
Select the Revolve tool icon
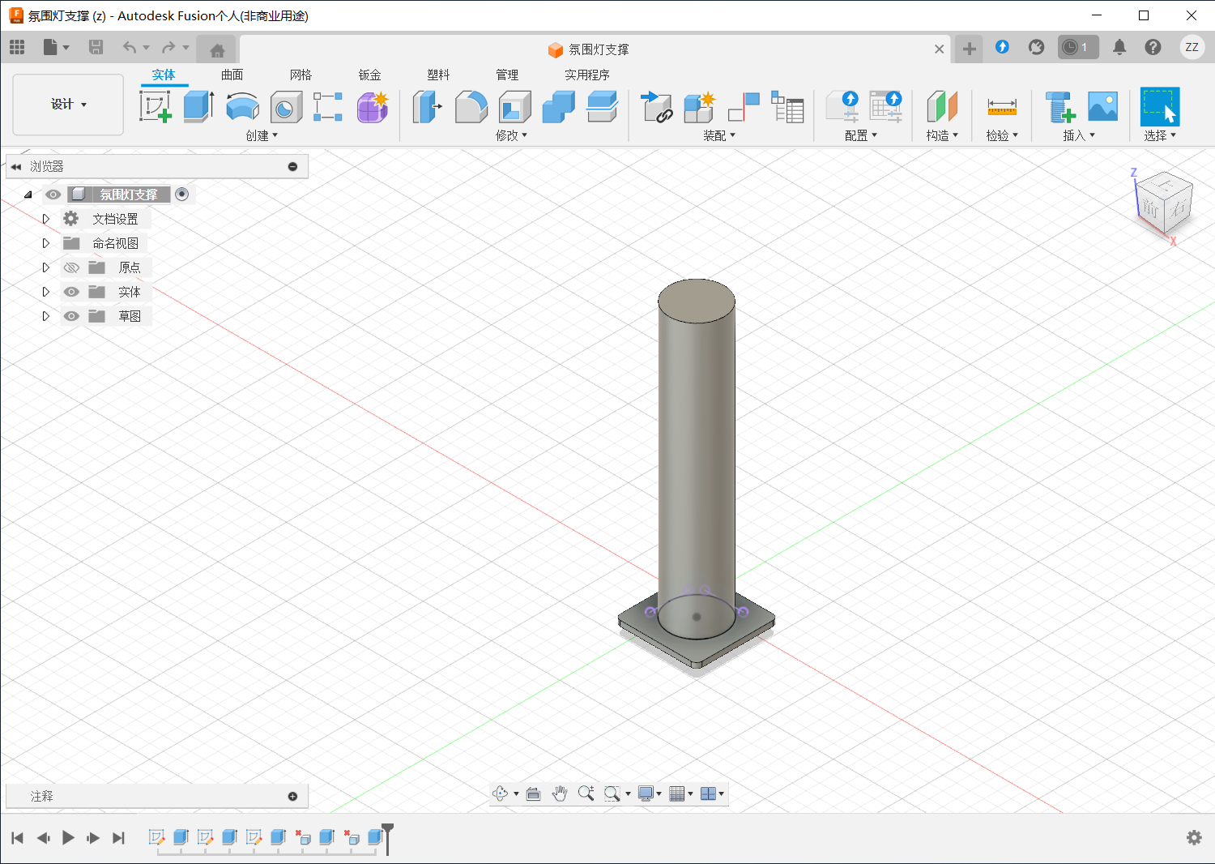(x=241, y=106)
